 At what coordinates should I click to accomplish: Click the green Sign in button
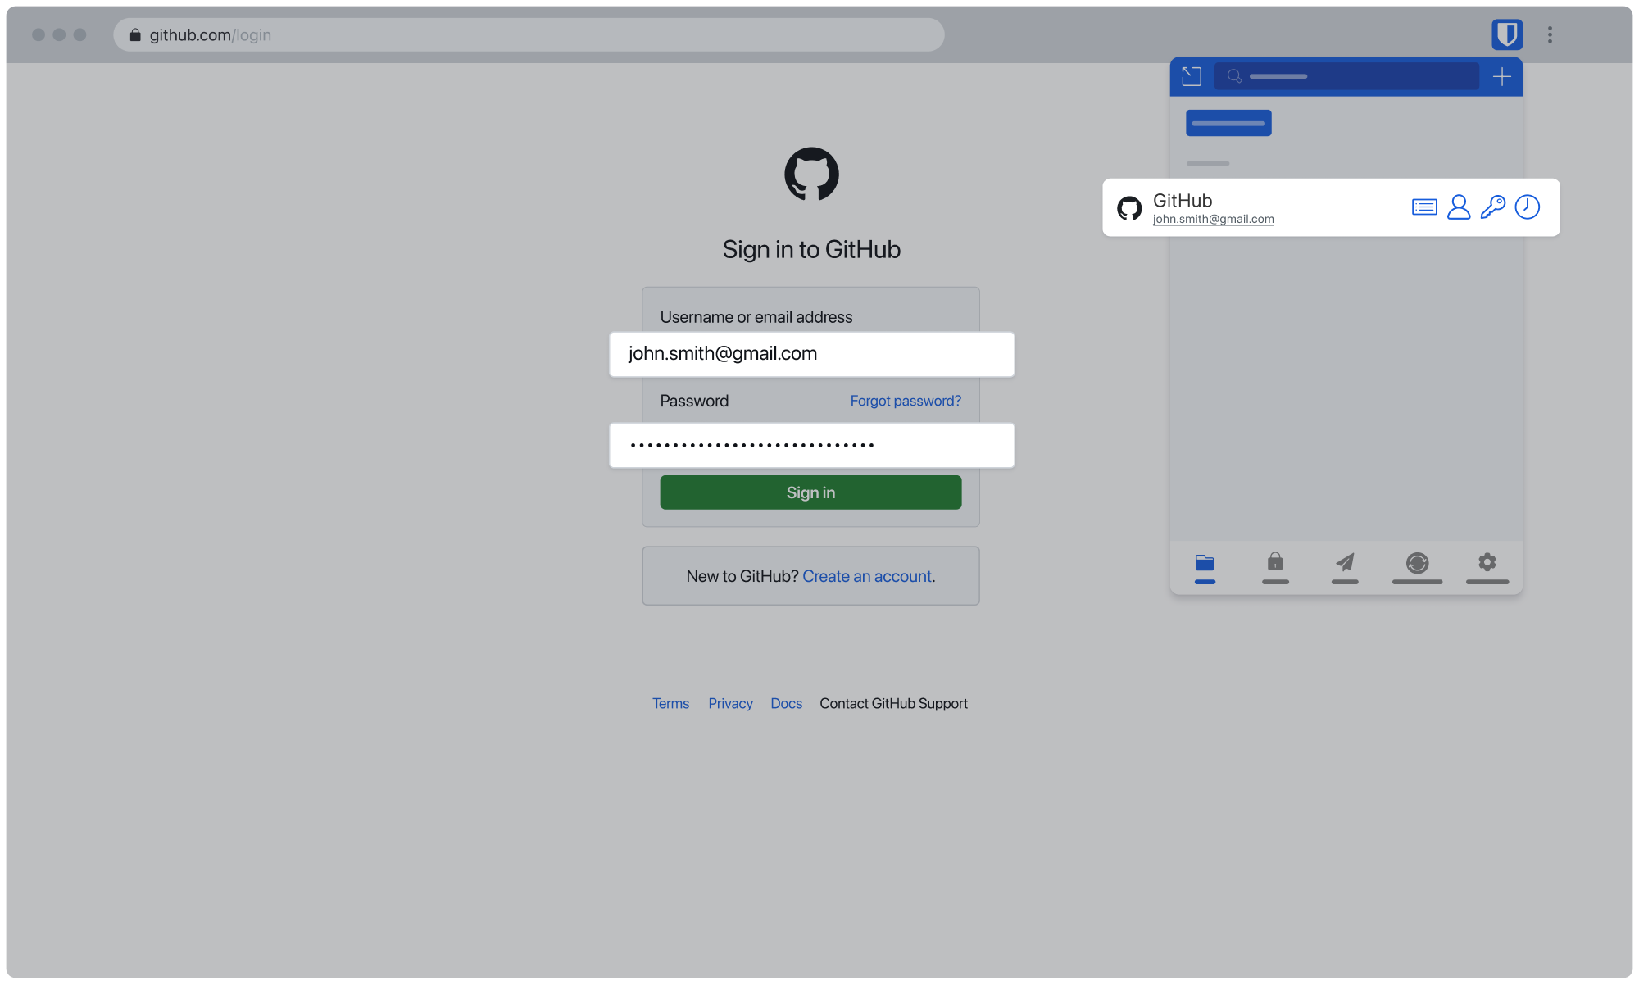(810, 493)
